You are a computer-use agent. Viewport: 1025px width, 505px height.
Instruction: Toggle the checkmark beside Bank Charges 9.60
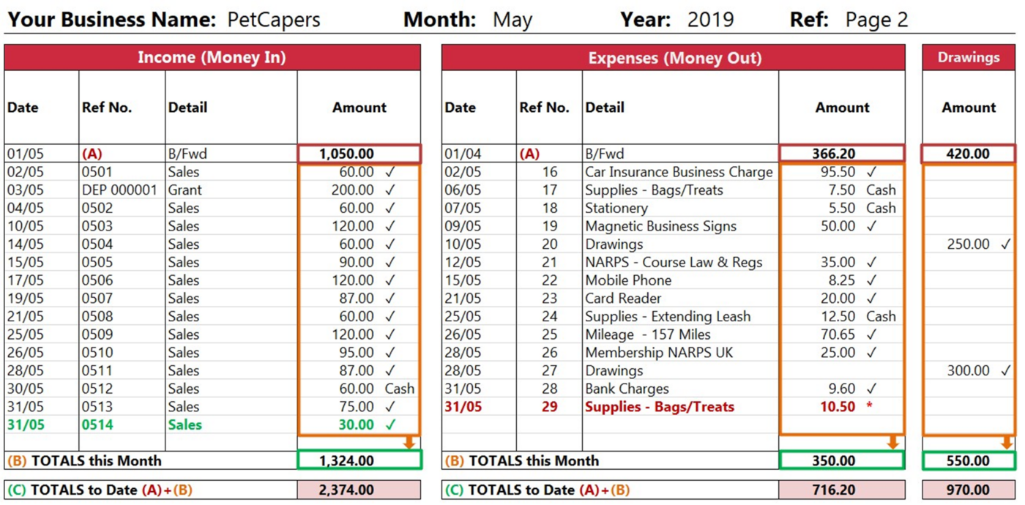pyautogui.click(x=871, y=389)
